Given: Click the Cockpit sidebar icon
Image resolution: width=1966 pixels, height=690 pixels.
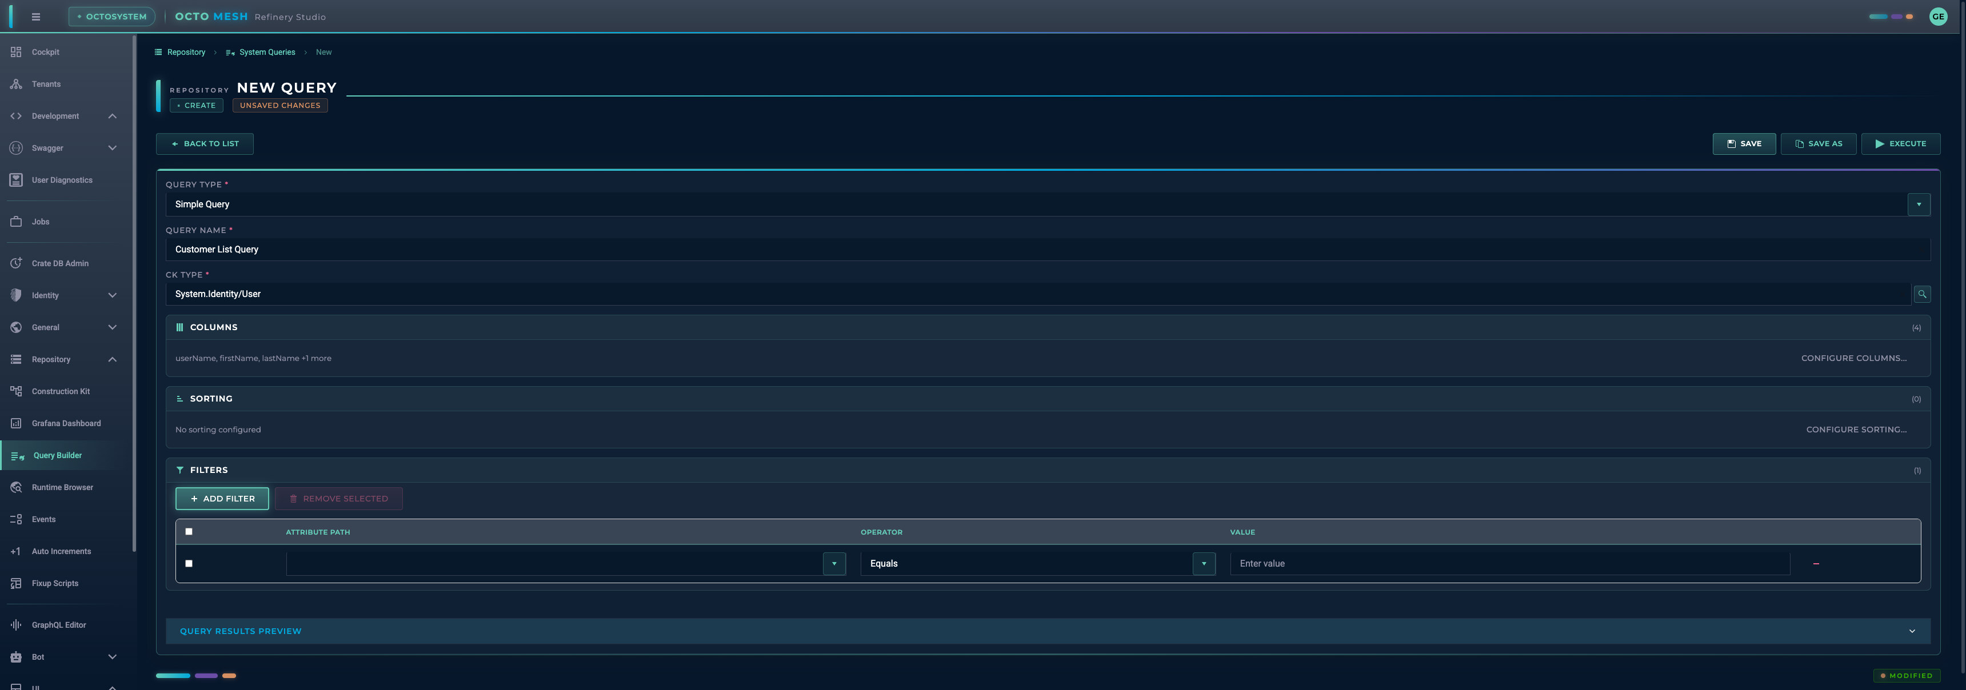Looking at the screenshot, I should 16,52.
